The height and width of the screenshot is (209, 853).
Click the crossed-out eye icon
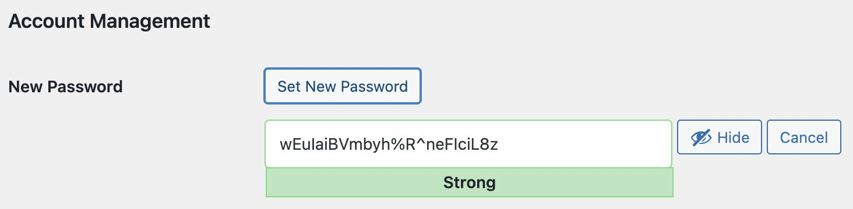click(701, 138)
